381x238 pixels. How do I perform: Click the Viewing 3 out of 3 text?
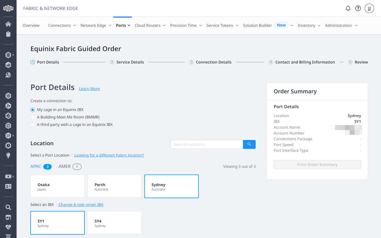point(239,166)
